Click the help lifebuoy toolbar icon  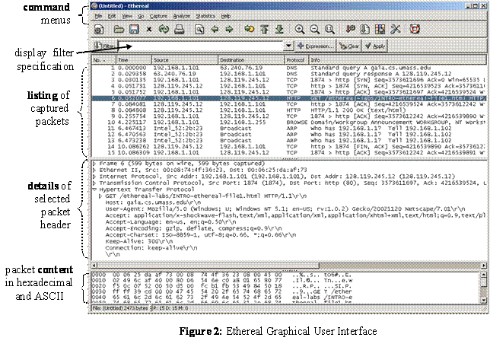coord(414,29)
